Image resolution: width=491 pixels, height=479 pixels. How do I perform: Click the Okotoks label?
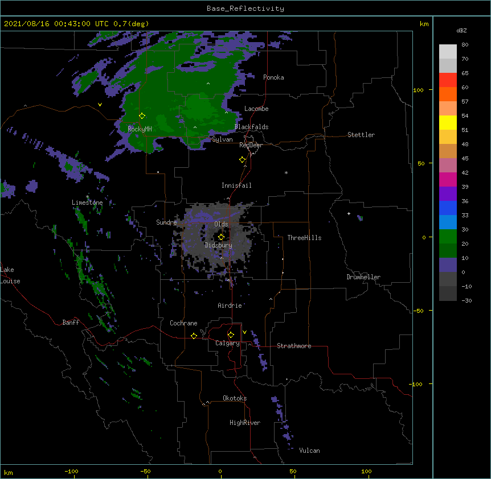point(235,398)
